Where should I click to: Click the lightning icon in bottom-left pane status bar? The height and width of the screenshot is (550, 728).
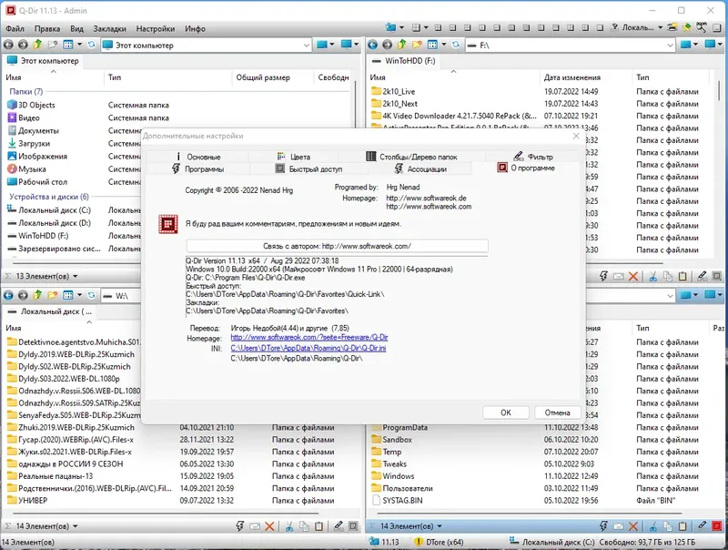coord(240,526)
